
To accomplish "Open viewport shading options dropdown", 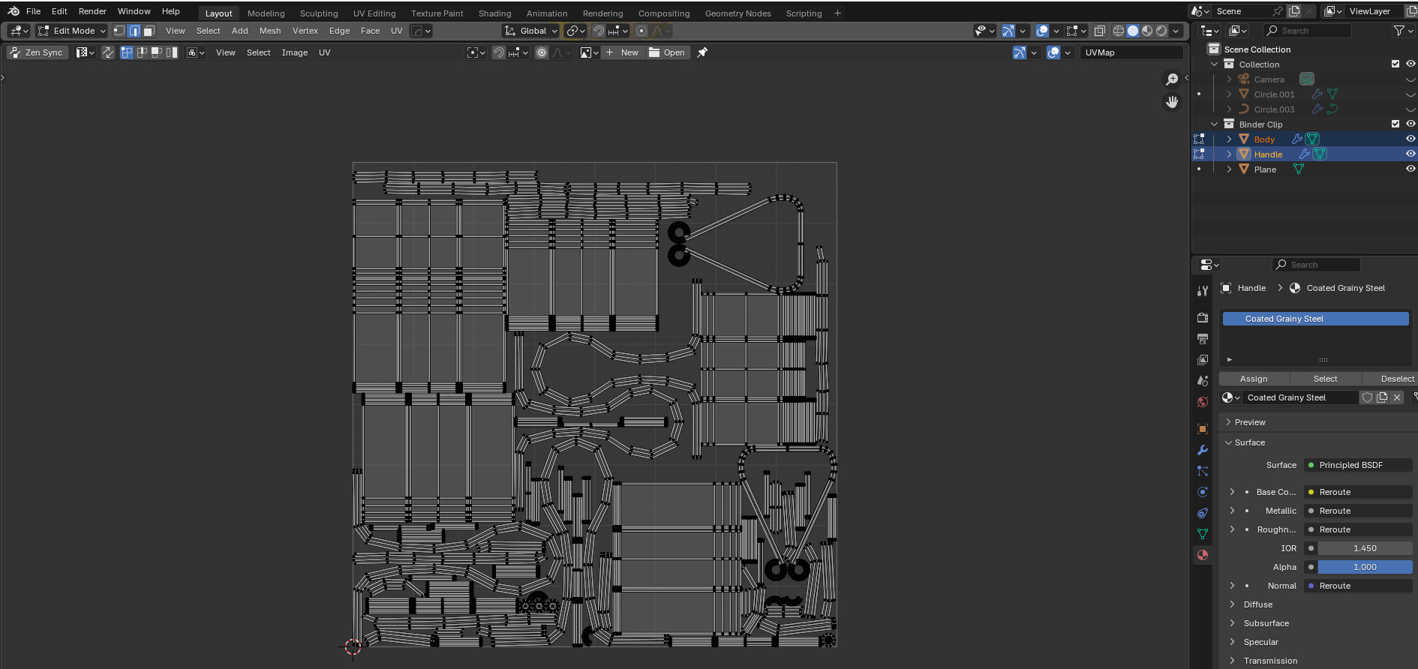I will pyautogui.click(x=1176, y=31).
